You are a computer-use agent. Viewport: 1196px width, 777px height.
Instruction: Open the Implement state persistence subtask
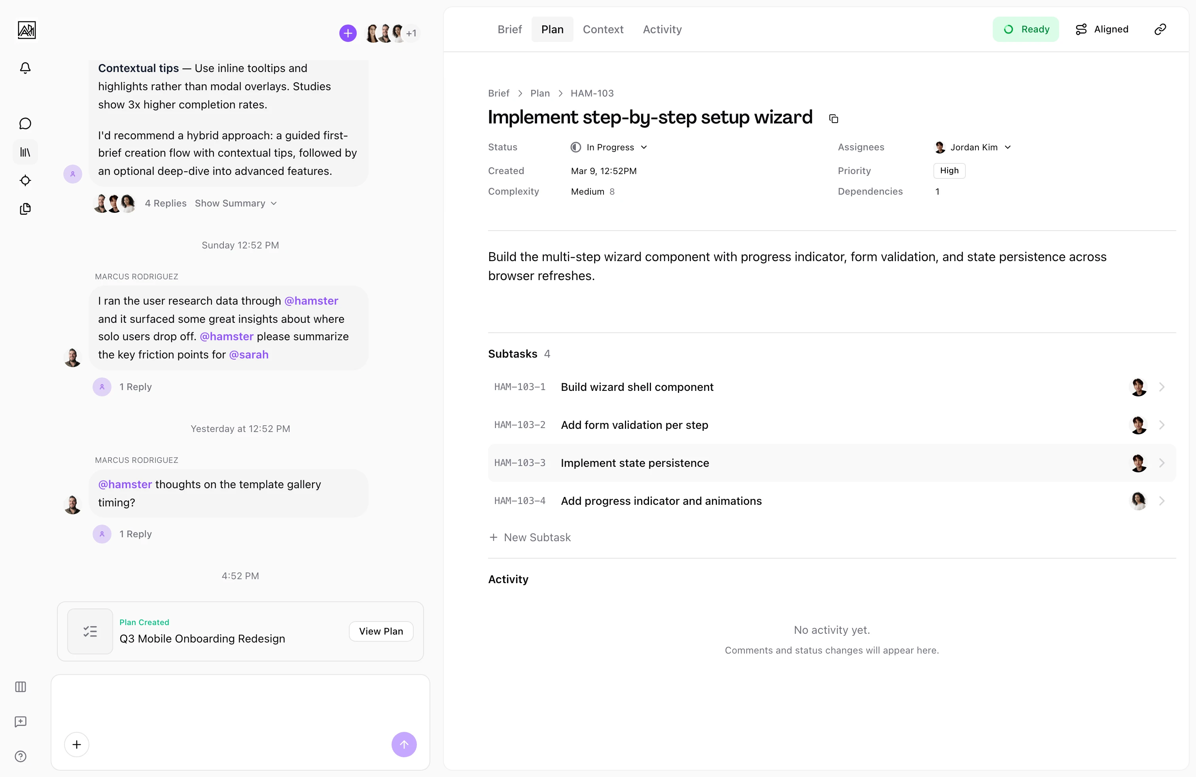pos(634,463)
